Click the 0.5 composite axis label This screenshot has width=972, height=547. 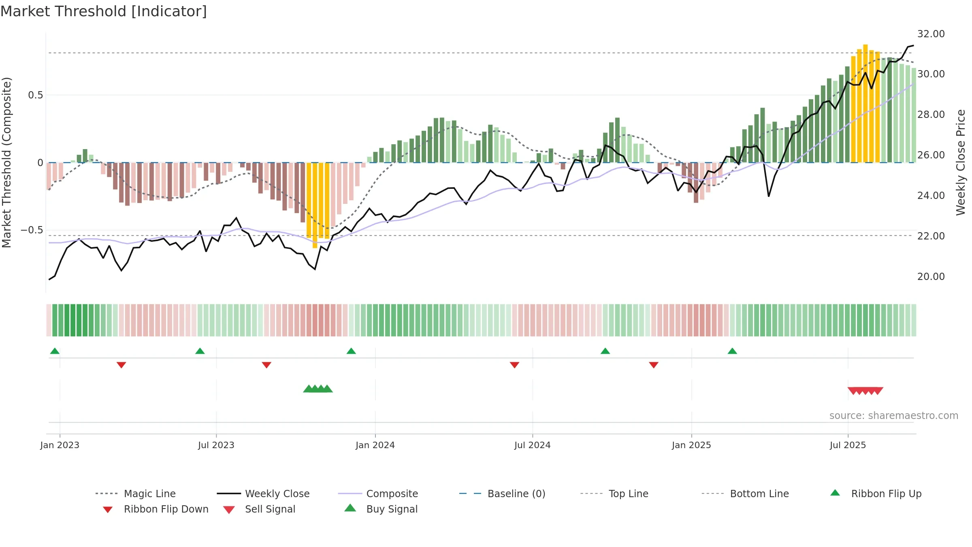(x=35, y=95)
